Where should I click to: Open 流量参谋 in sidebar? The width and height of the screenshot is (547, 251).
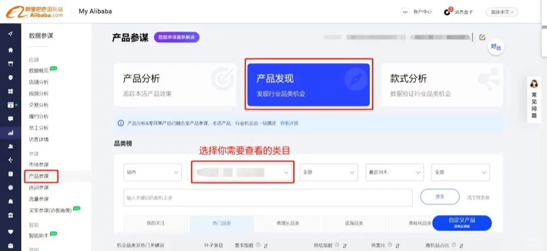tap(38, 199)
